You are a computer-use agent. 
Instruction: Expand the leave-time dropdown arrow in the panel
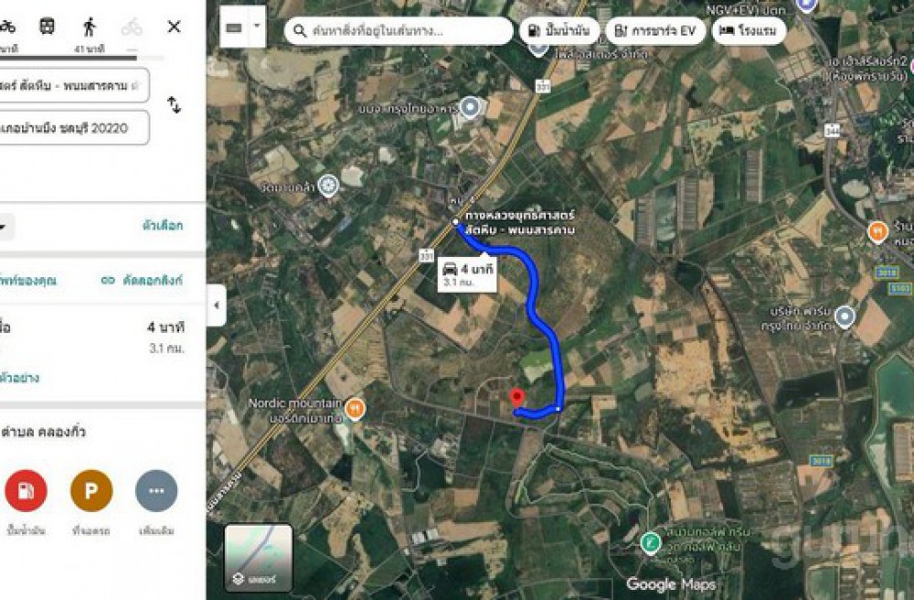pos(3,226)
